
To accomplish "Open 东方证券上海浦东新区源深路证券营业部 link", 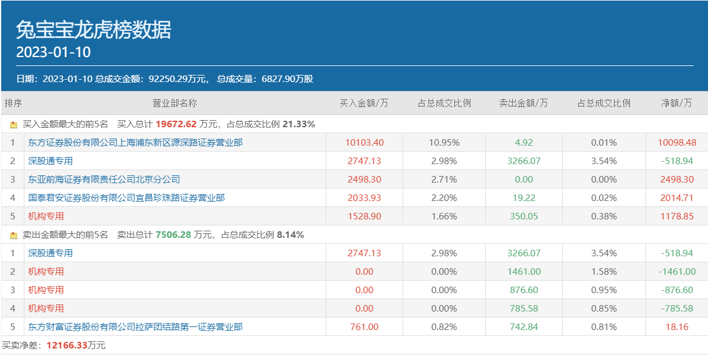I will tap(135, 143).
